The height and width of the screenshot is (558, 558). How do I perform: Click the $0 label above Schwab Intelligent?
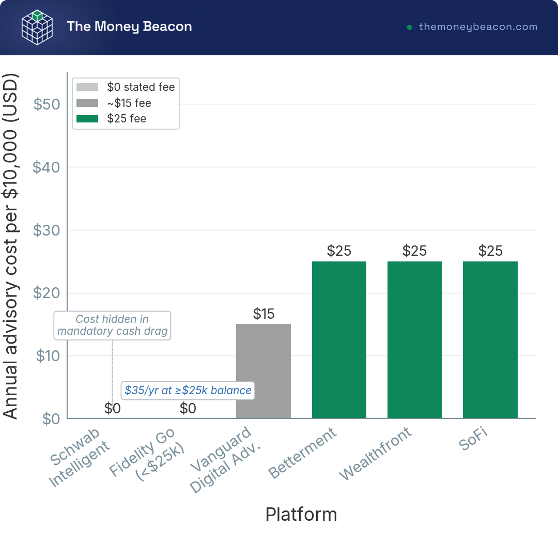click(x=113, y=409)
